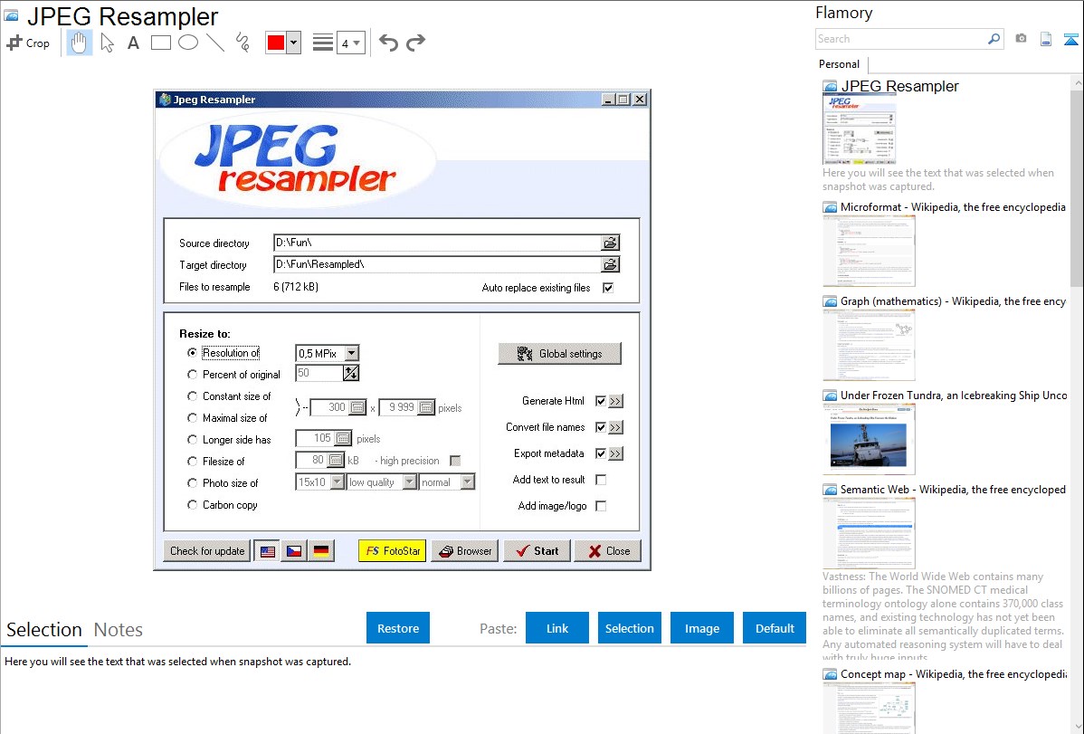Pick the ellipse shape tool
1084x734 pixels.
click(x=188, y=43)
